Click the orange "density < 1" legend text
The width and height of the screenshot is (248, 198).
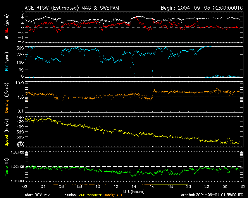pyautogui.click(x=113, y=195)
